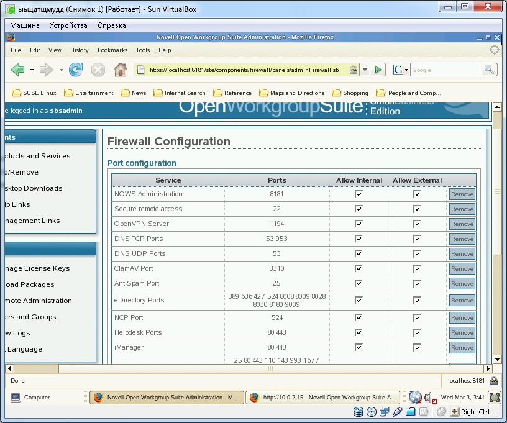This screenshot has height=423, width=507.
Task: Open the Edit menu
Action: tap(35, 50)
